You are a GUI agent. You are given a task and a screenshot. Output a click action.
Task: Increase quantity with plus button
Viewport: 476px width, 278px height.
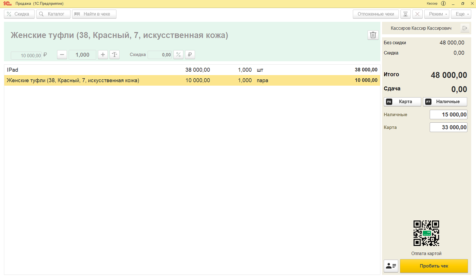coord(103,55)
